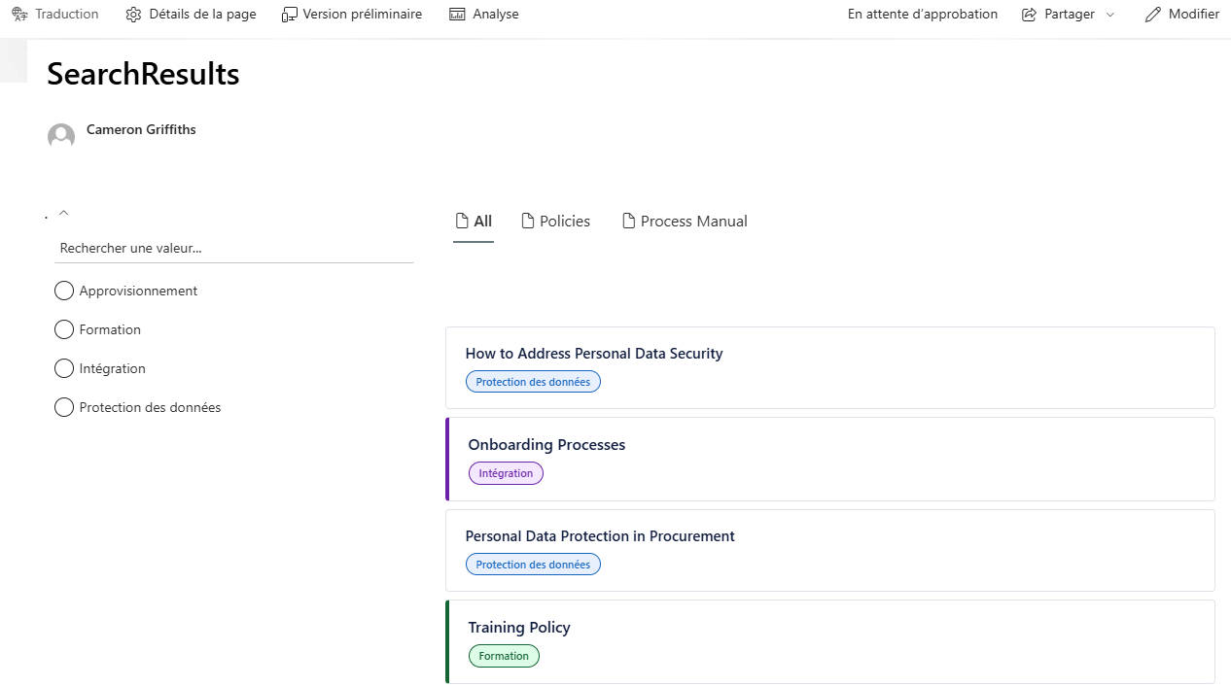The height and width of the screenshot is (686, 1231).
Task: Open Personal Data Protection in Procurement
Action: coord(600,536)
